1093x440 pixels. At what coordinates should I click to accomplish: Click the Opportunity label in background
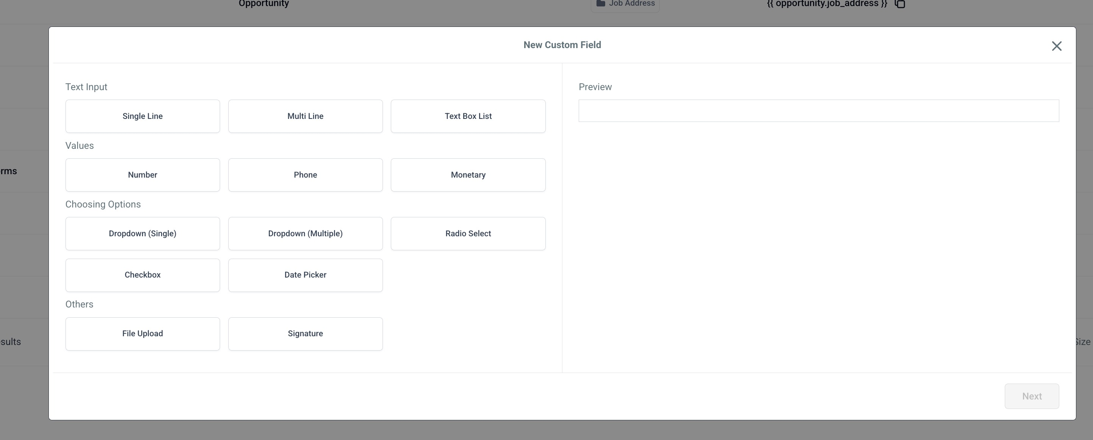point(264,4)
